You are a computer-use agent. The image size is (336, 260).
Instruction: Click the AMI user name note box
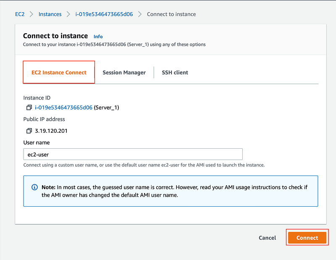(171, 191)
